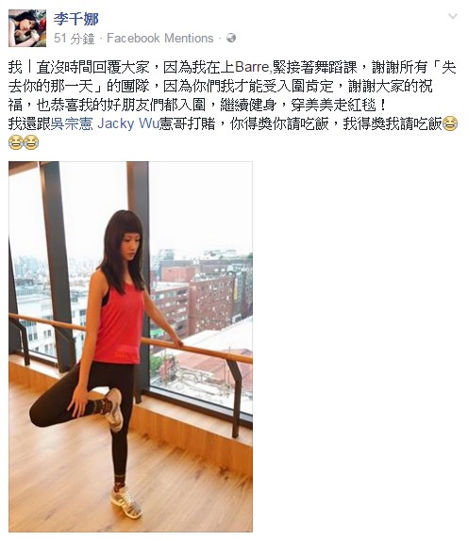Click the phrase 直沒時間回覆大家 in post
Screen dimensions: 468x540
(x=92, y=67)
